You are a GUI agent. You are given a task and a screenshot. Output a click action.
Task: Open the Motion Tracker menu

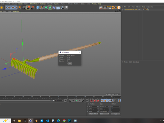(34, 4)
